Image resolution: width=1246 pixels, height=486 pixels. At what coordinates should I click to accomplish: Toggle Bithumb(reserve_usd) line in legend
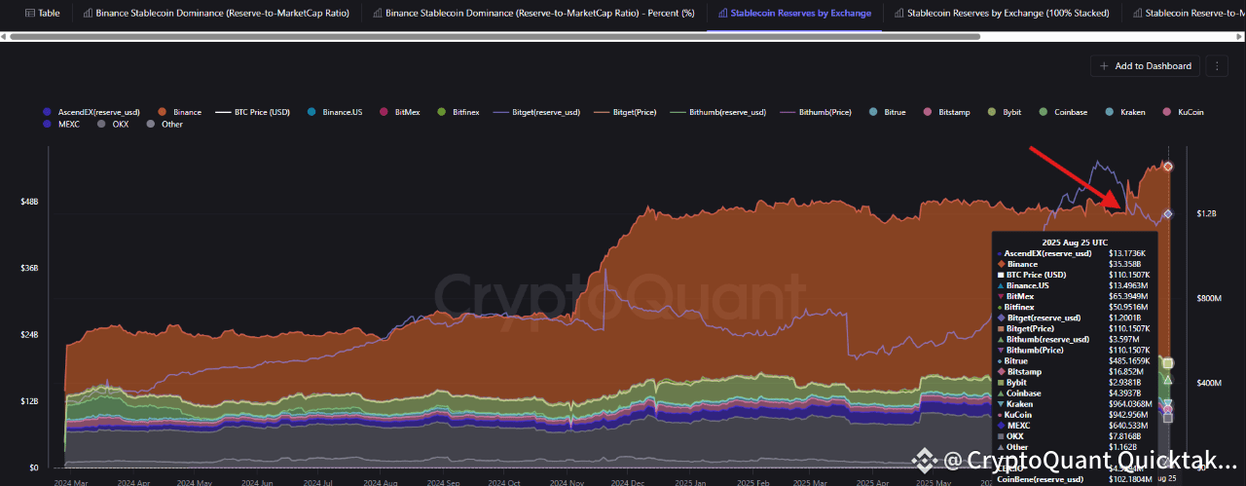tap(718, 112)
